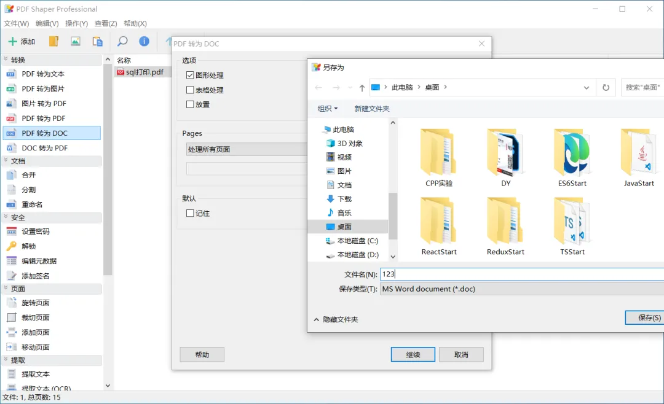Select PDF 转为文本 in sidebar
The image size is (664, 404).
tap(52, 74)
